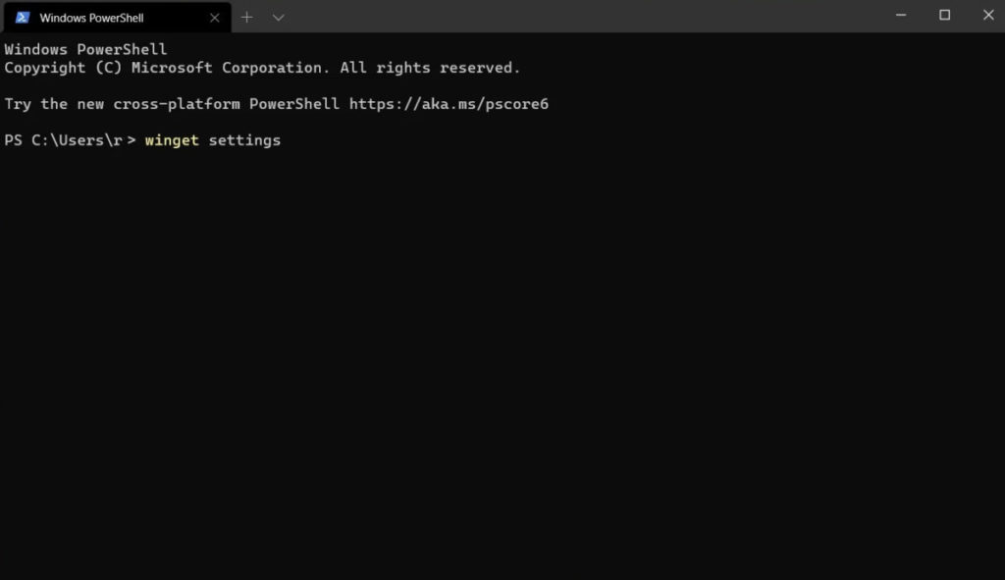The height and width of the screenshot is (580, 1005).
Task: Close the Windows PowerShell tab
Action: click(214, 17)
